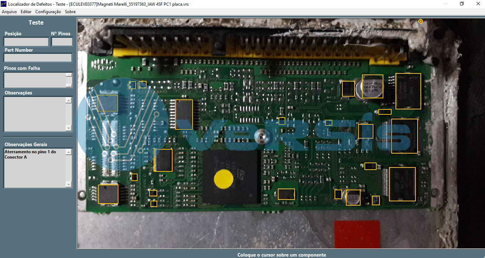
Task: Select lower of two small stacked boxes near the processor's lower-left
Action: pos(154,204)
